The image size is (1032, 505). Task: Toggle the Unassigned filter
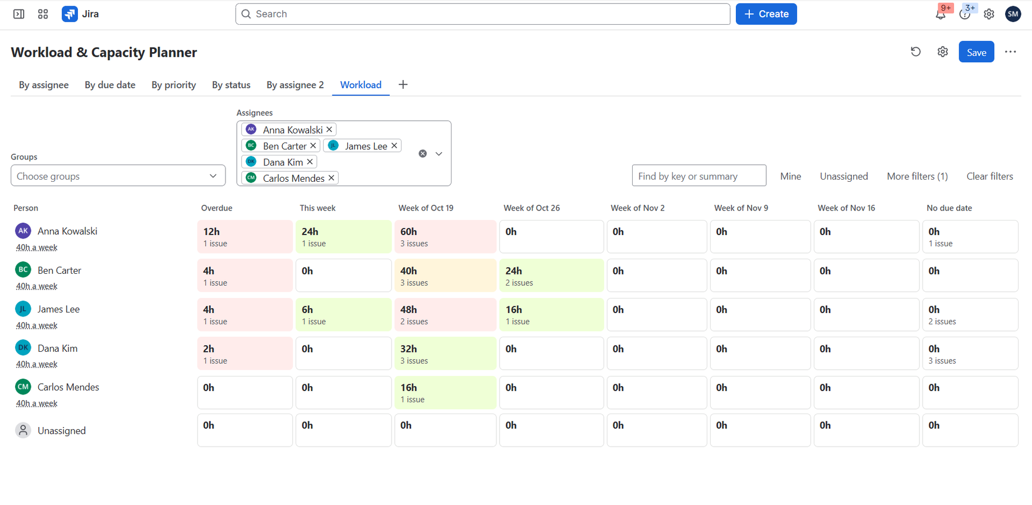[x=844, y=176]
